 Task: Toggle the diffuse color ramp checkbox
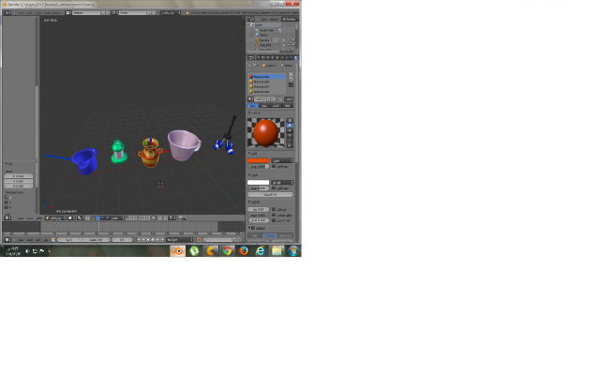(274, 166)
